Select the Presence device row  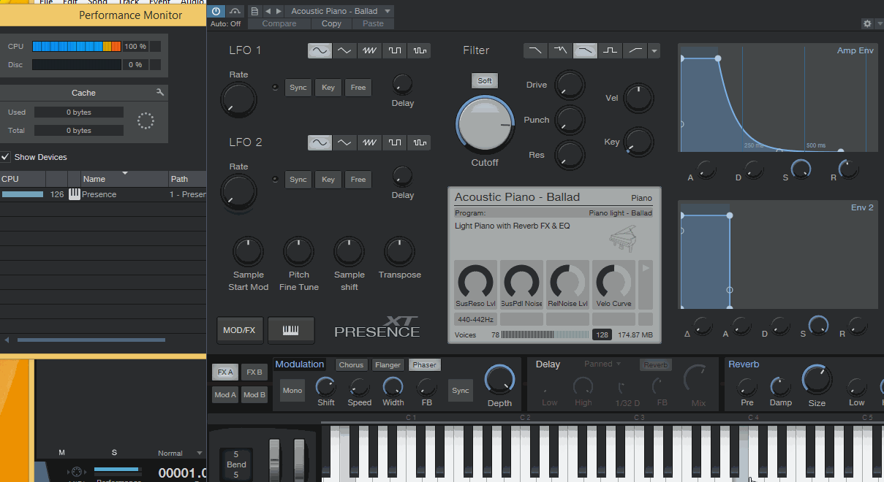click(x=103, y=194)
